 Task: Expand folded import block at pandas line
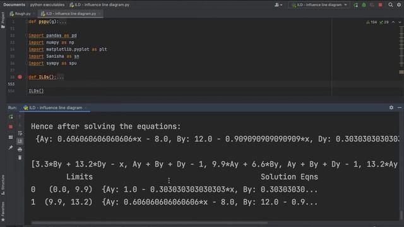click(x=27, y=35)
